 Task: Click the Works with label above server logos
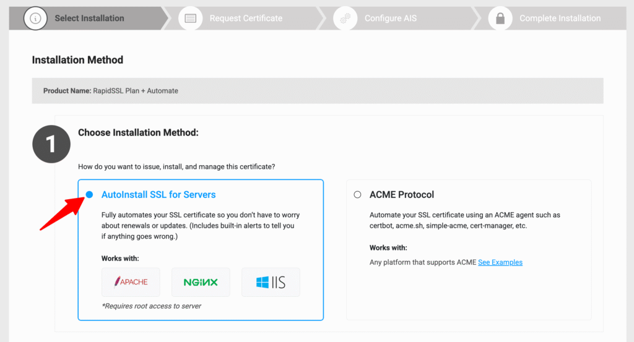tap(120, 259)
